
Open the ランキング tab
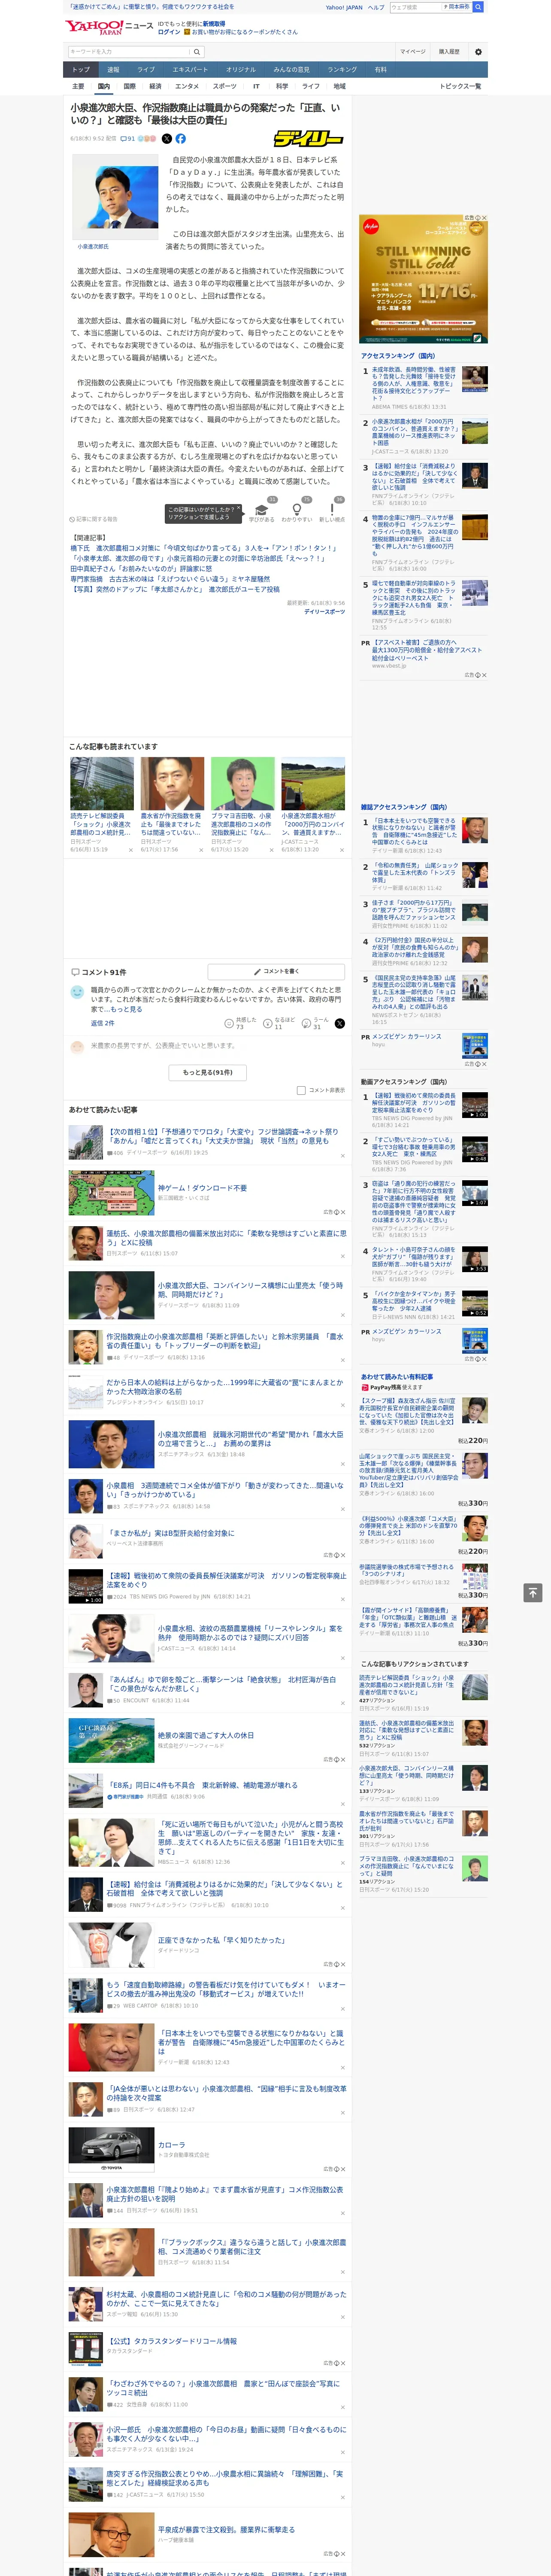[342, 69]
